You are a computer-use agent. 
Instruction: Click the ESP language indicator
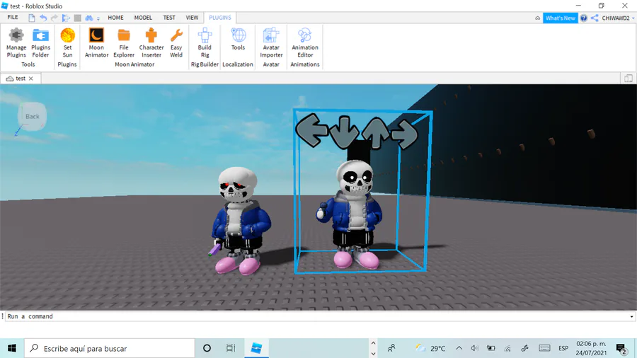[x=563, y=348]
